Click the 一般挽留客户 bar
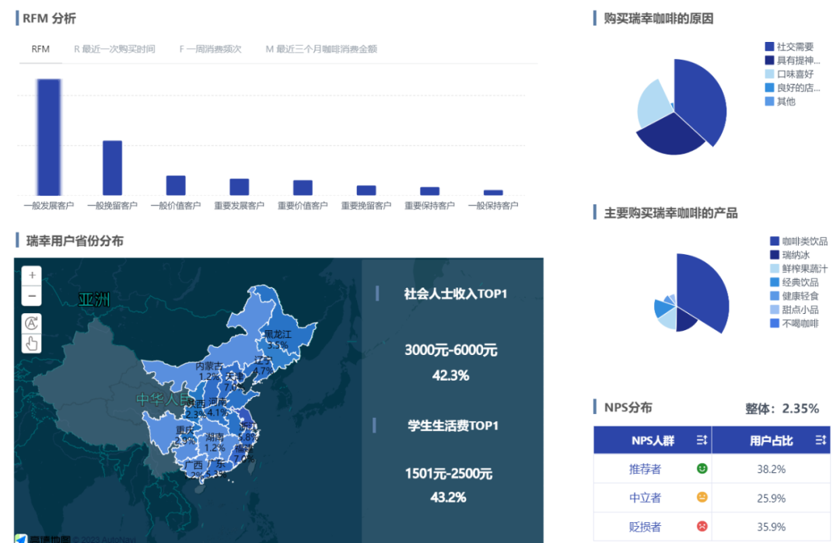Image resolution: width=840 pixels, height=543 pixels. click(x=113, y=168)
